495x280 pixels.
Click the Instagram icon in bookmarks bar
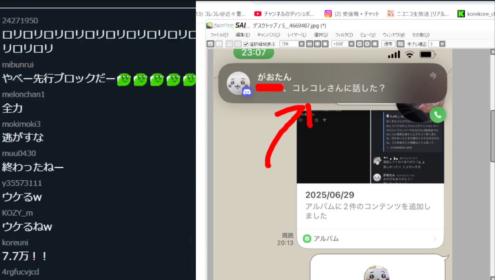(328, 14)
